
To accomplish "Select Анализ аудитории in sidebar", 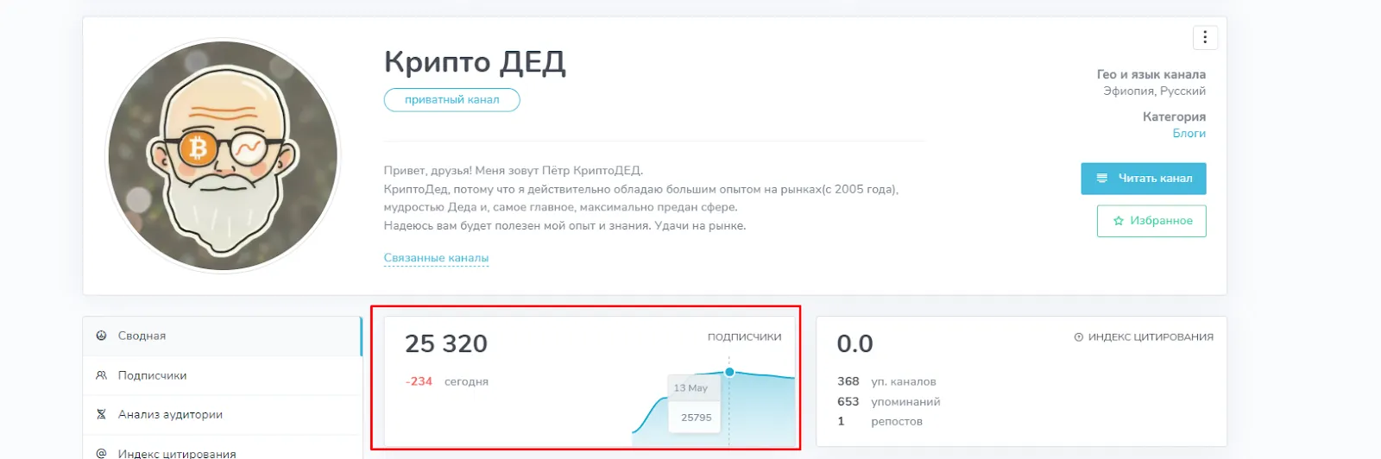I will (x=223, y=414).
